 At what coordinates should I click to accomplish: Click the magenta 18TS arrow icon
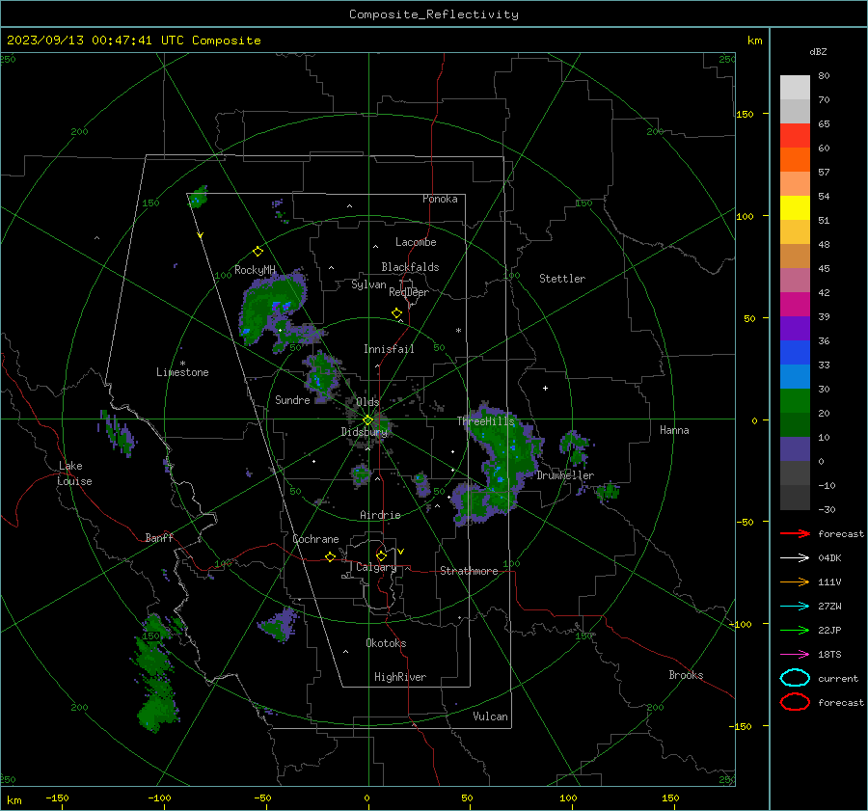(x=795, y=655)
